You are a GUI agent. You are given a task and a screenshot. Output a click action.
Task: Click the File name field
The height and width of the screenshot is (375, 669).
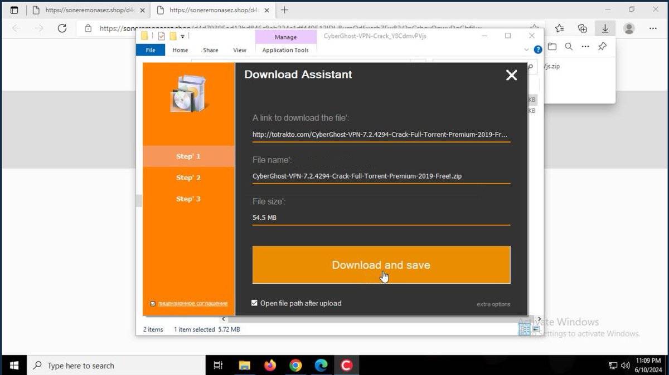(x=381, y=176)
